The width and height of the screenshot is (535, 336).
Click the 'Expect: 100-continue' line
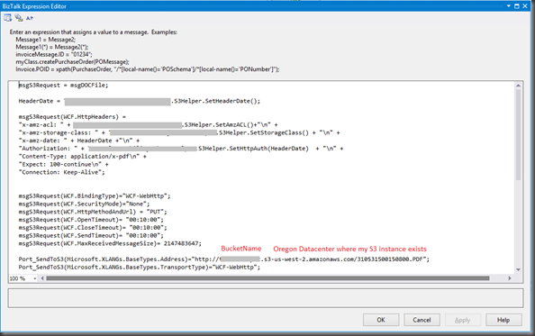tap(63, 164)
